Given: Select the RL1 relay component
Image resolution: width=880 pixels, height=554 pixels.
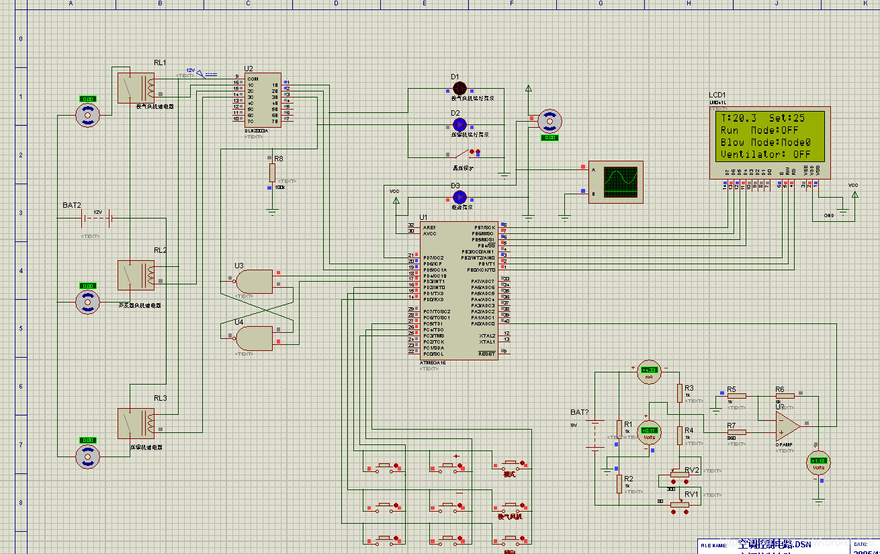Looking at the screenshot, I should tap(136, 87).
